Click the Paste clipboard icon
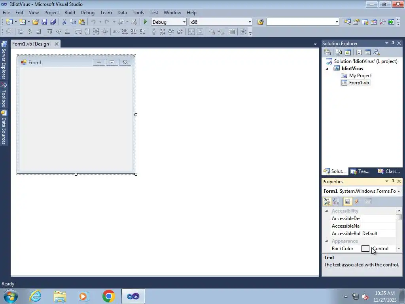 [82, 22]
